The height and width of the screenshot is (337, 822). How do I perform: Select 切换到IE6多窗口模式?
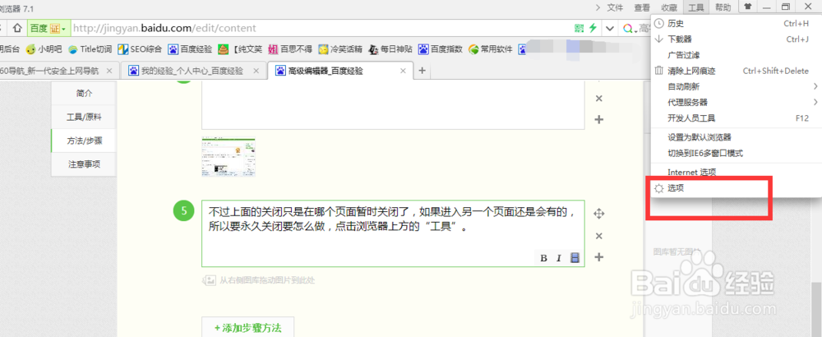point(736,154)
